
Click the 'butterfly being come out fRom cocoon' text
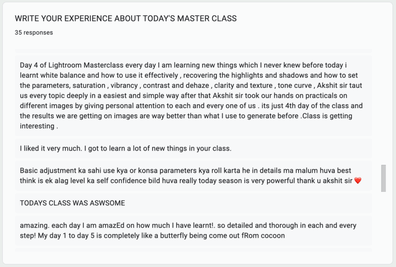click(222, 236)
